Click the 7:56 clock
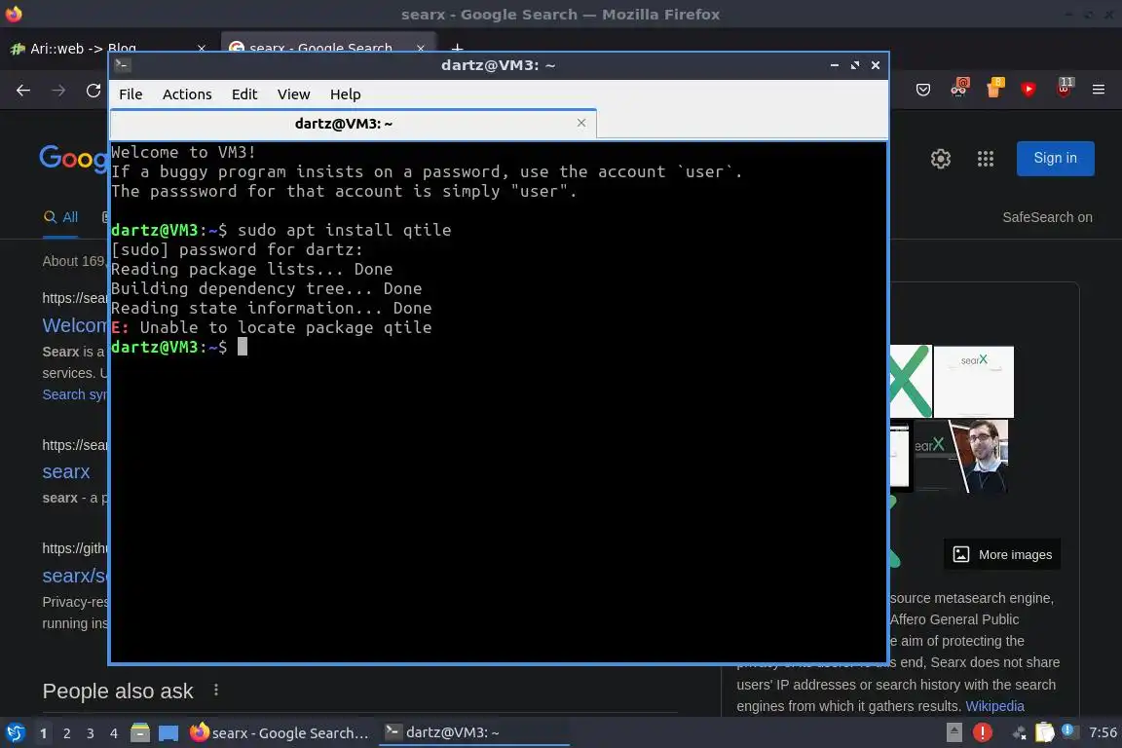This screenshot has width=1122, height=748. click(1102, 732)
